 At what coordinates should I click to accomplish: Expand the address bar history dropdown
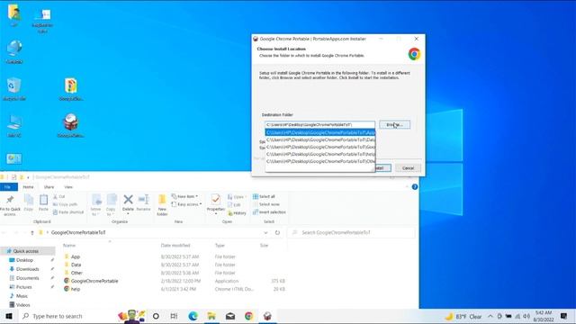[265, 232]
